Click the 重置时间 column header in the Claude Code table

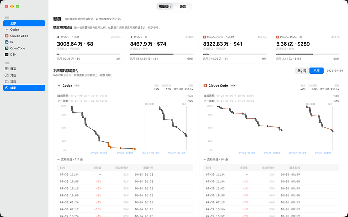pos(295,168)
